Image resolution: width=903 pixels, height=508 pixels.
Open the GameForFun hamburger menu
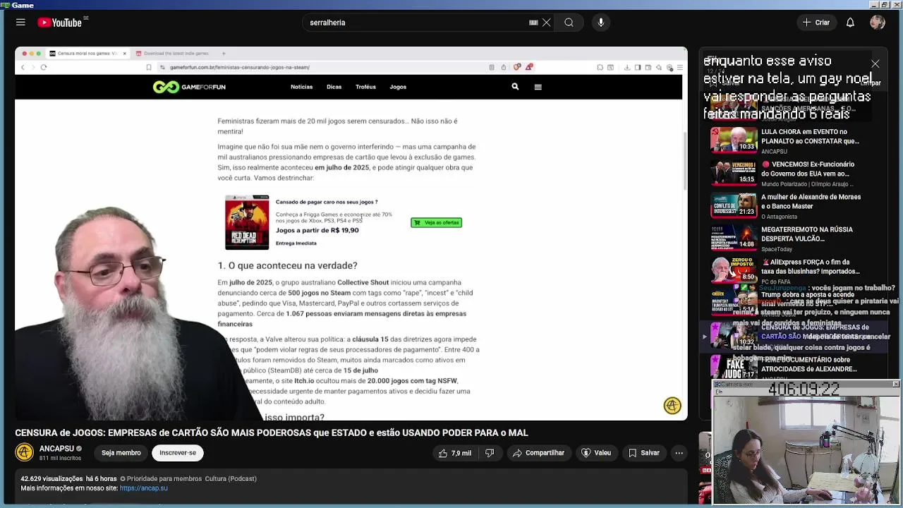(538, 87)
